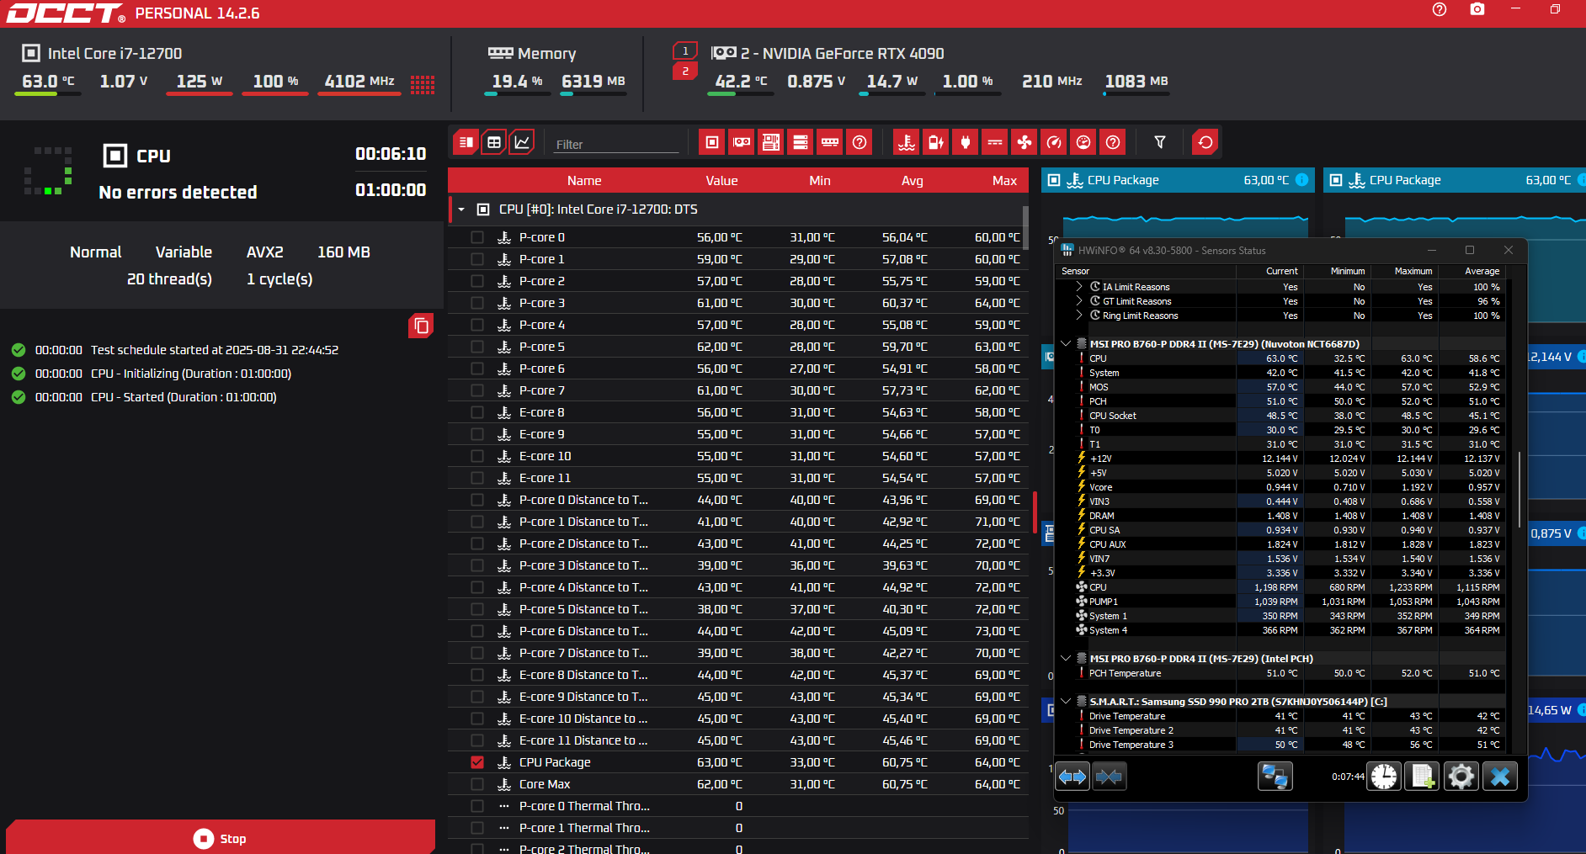
Task: Select the Vcore row in HWiNFO
Action: (x=1281, y=487)
